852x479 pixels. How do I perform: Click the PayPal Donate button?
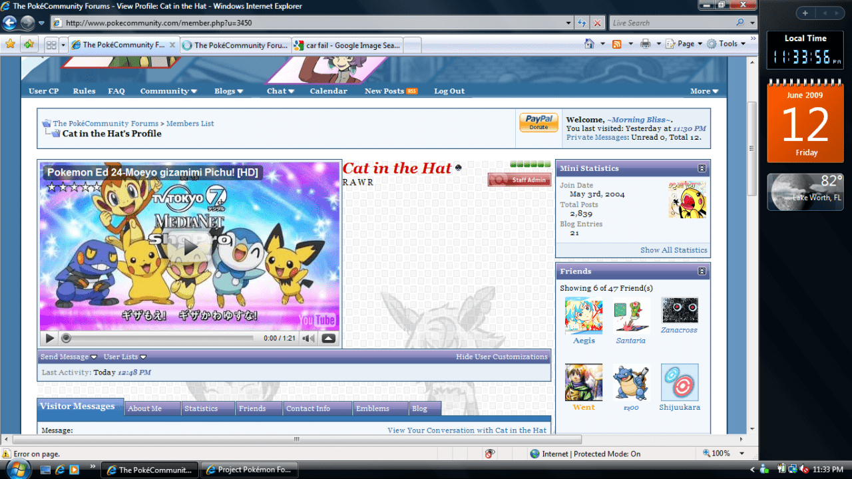point(538,122)
